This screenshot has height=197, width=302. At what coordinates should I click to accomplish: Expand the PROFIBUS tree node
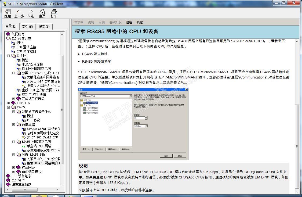click(x=9, y=103)
